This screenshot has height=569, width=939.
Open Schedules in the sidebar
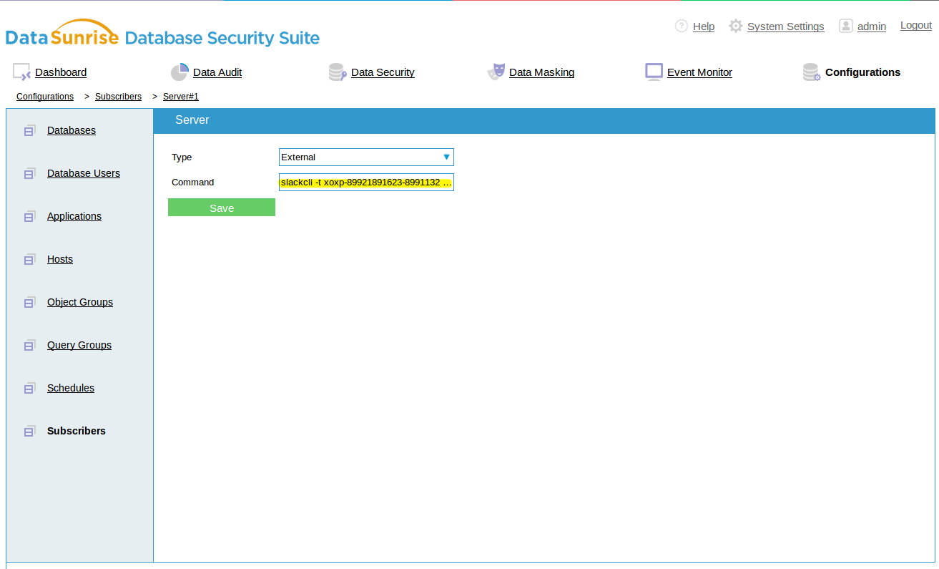(71, 388)
